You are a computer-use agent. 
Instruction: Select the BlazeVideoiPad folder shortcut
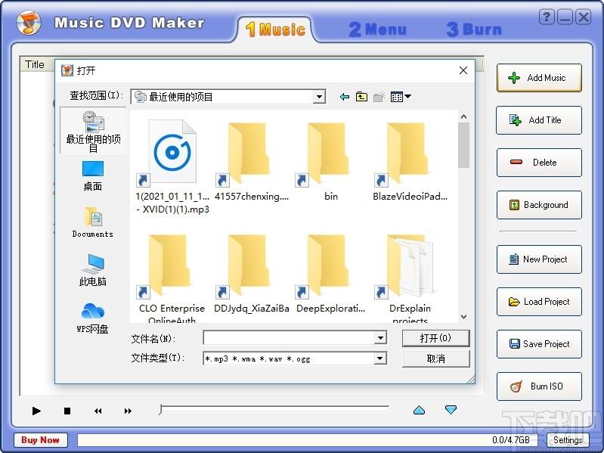[x=410, y=162]
